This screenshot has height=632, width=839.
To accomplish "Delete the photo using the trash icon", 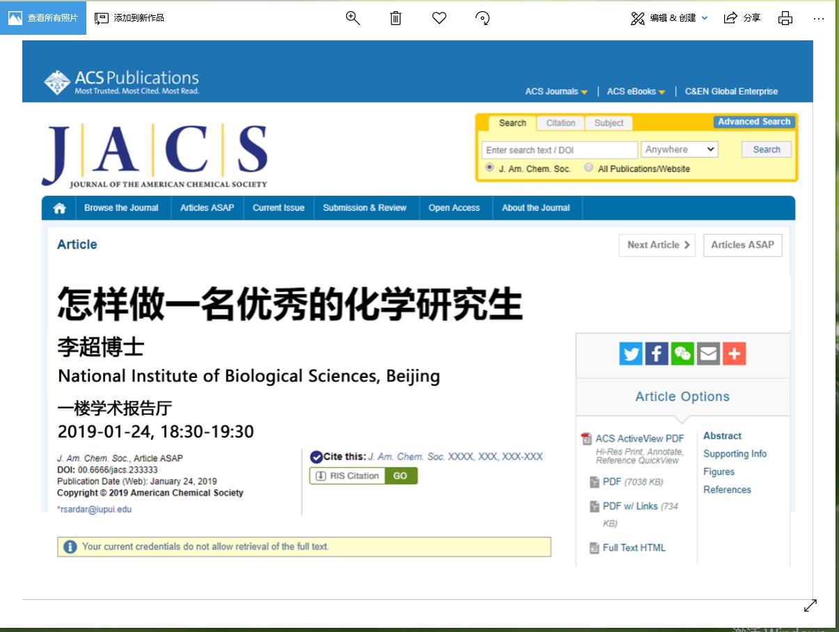I will [x=395, y=18].
